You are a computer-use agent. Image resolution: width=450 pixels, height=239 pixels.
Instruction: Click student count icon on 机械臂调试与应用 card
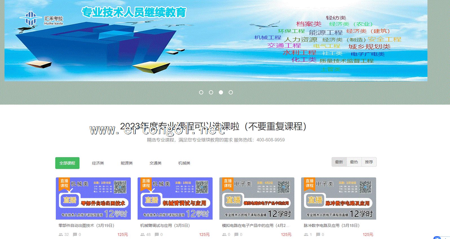point(142,235)
